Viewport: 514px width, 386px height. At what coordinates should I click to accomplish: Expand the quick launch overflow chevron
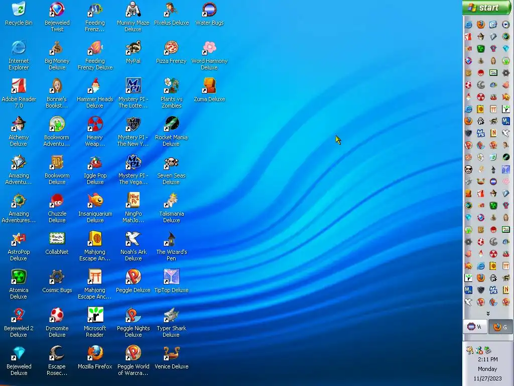click(x=488, y=314)
